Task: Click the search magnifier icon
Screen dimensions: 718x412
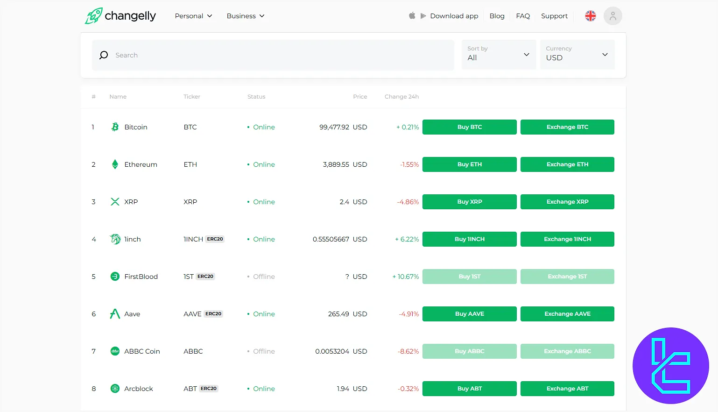Action: [x=104, y=55]
